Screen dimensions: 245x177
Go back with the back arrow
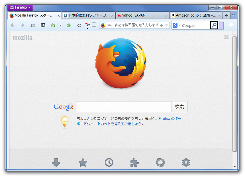(12, 25)
